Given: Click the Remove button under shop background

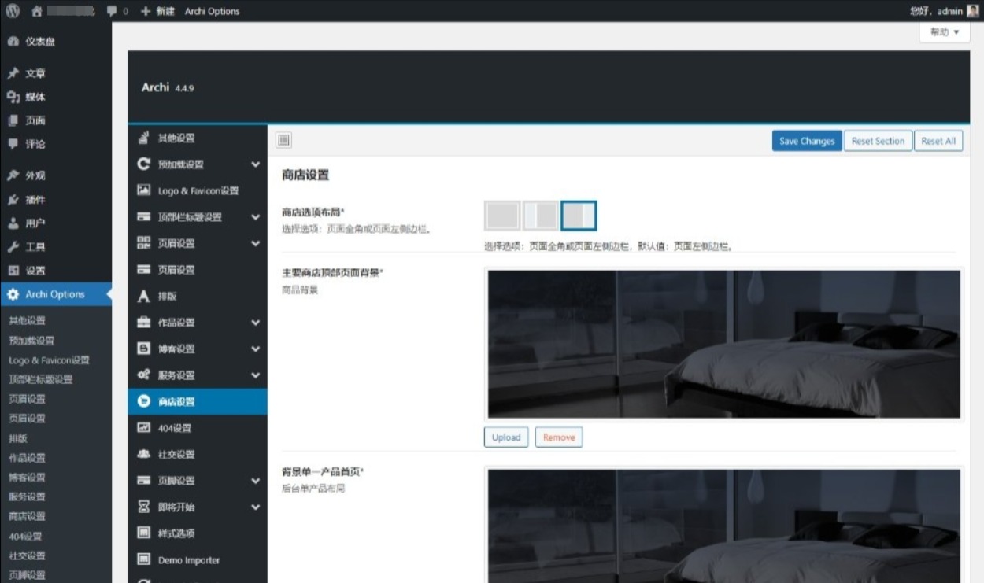Looking at the screenshot, I should pyautogui.click(x=559, y=437).
